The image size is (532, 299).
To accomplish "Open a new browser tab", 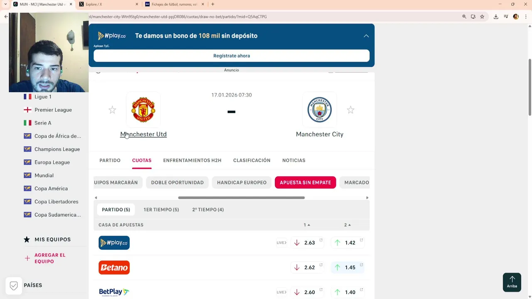I will 213,4.
